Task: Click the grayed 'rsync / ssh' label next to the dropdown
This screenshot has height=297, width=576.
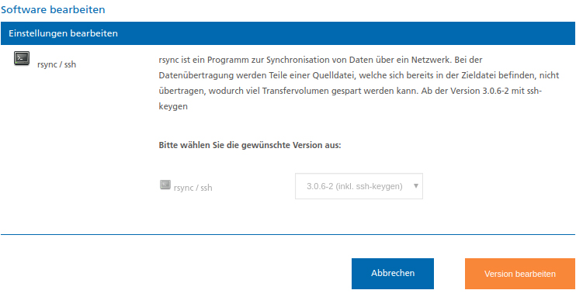Action: pyautogui.click(x=193, y=188)
